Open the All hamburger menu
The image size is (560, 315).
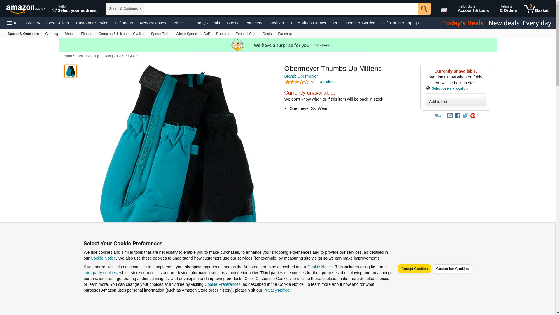coord(13,23)
